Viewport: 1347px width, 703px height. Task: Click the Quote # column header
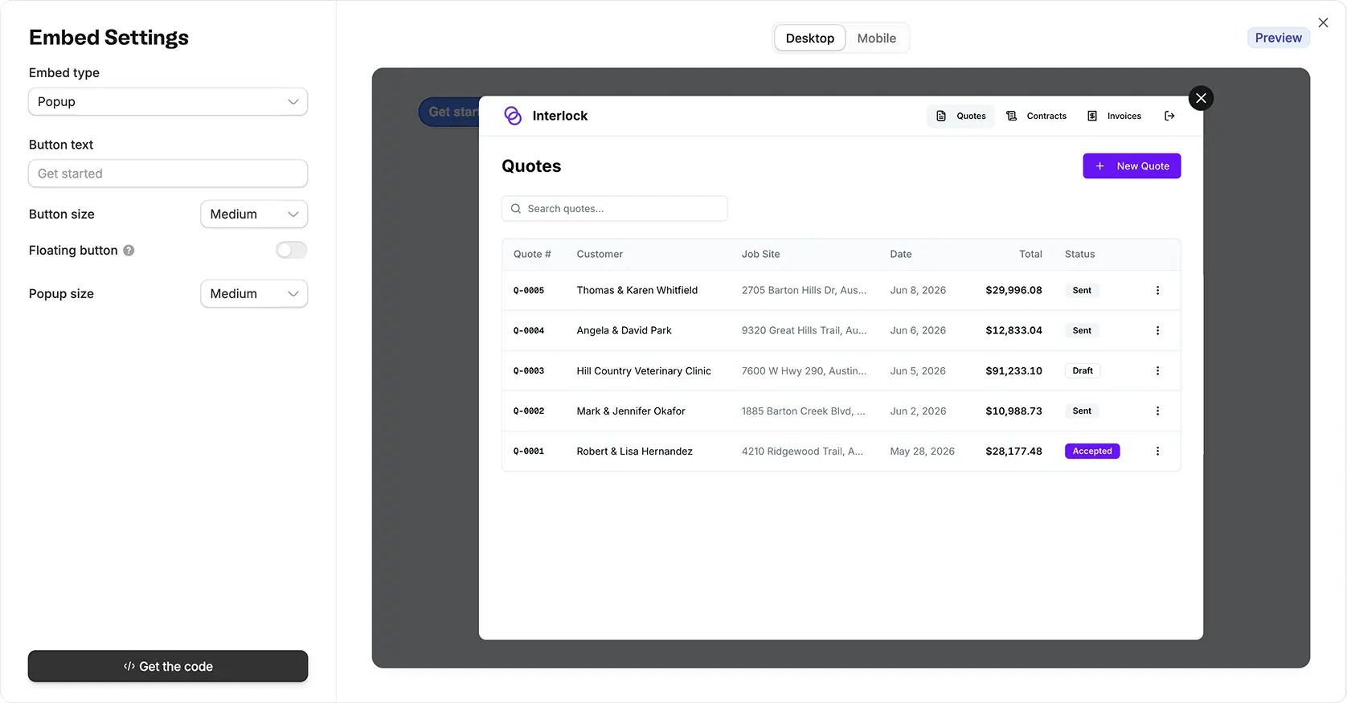(x=532, y=254)
